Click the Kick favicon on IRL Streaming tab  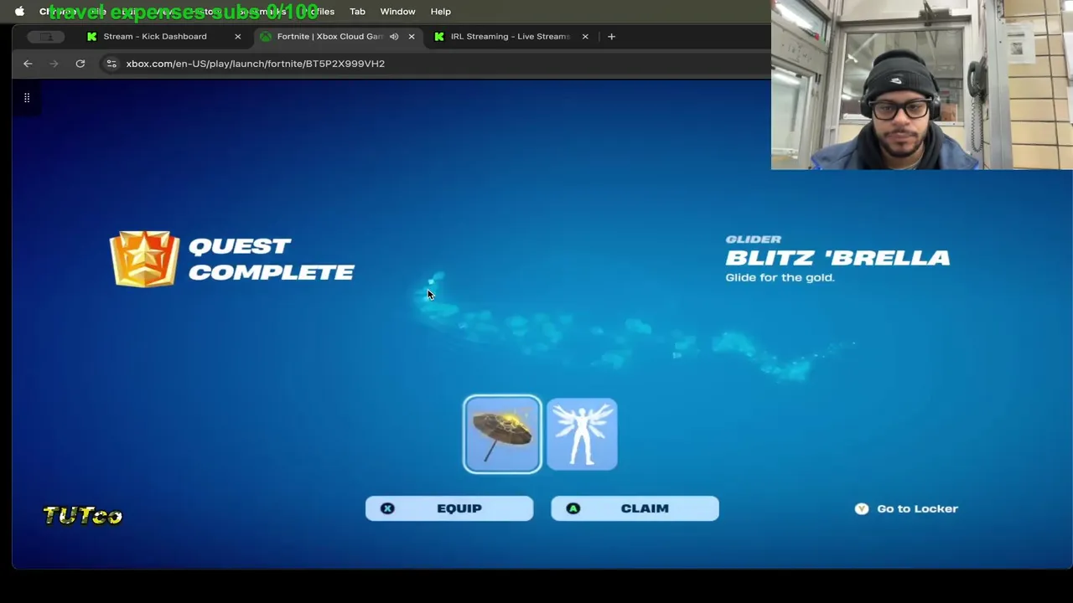tap(439, 37)
